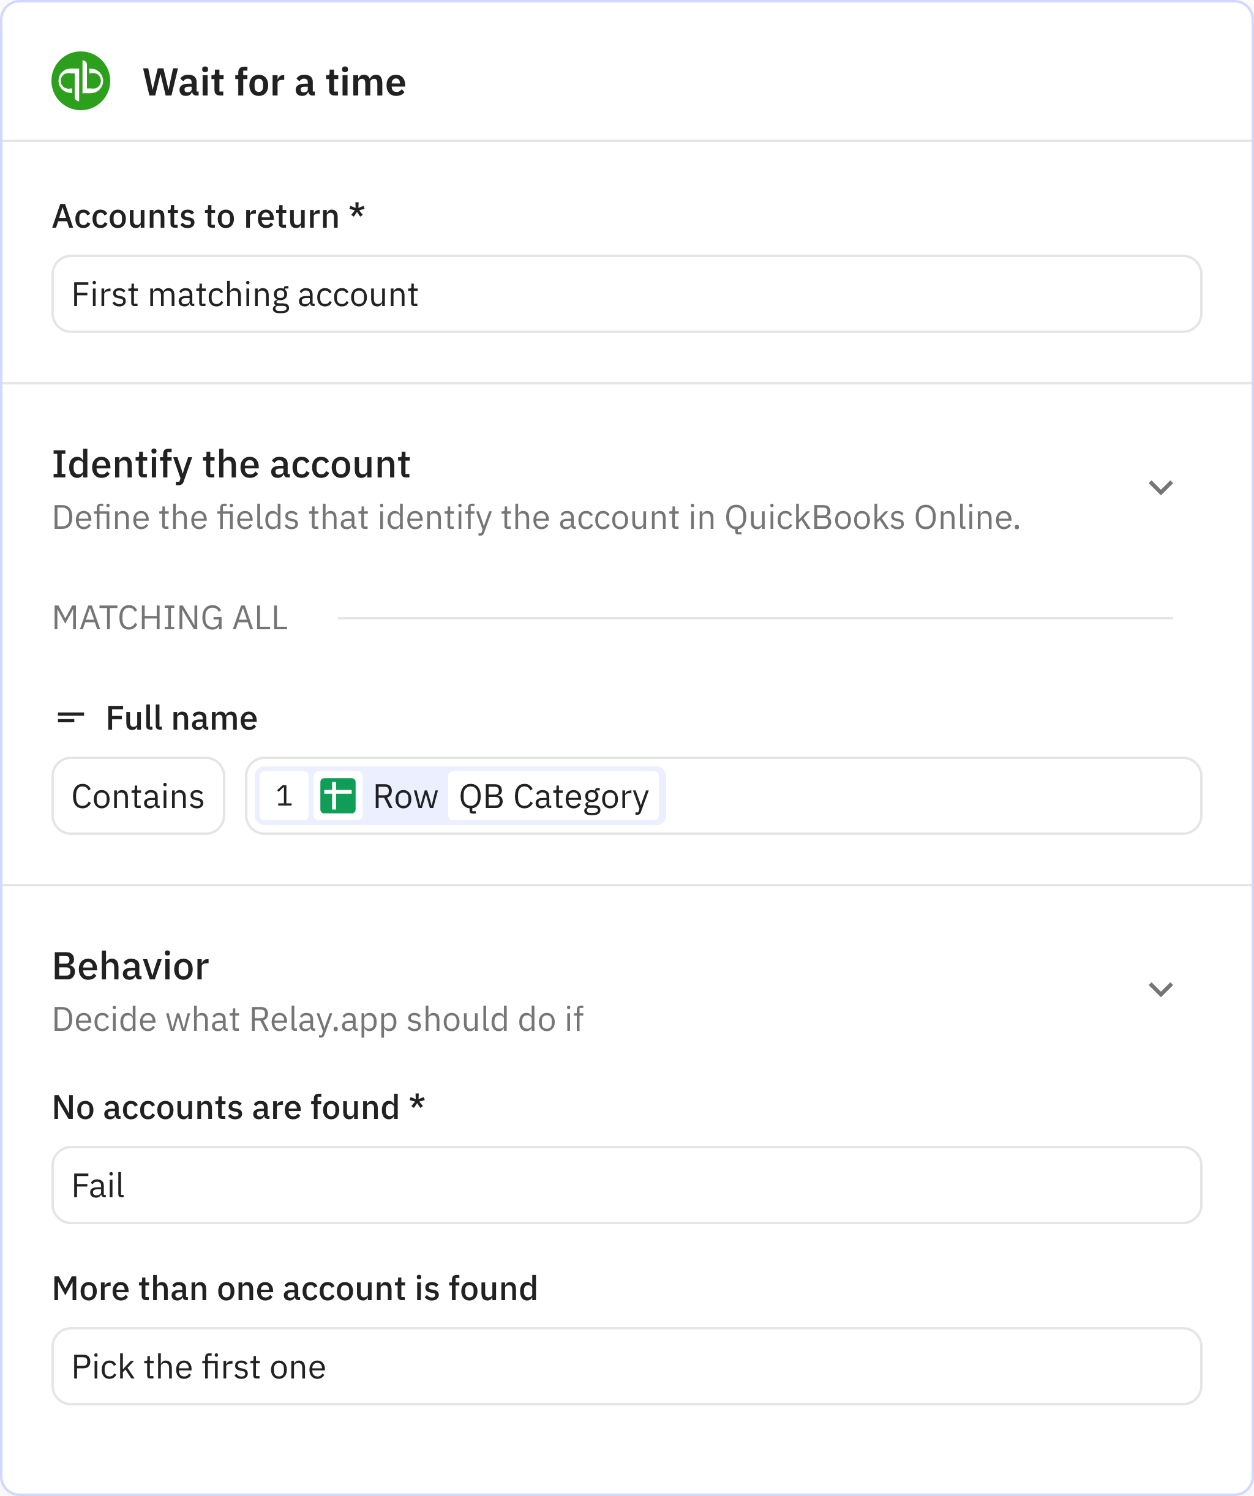Open the More than one account dropdown
Viewport: 1254px width, 1496px height.
pyautogui.click(x=627, y=1366)
